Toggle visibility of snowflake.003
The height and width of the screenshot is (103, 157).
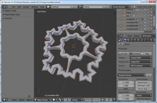click(145, 29)
